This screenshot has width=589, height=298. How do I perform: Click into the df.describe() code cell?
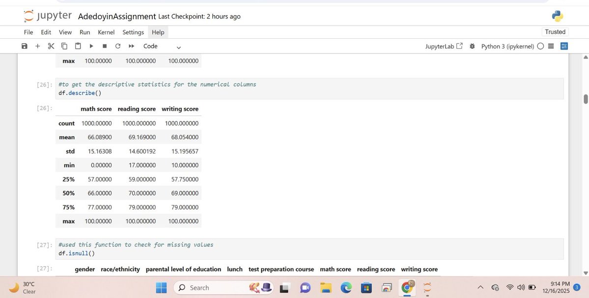click(309, 89)
